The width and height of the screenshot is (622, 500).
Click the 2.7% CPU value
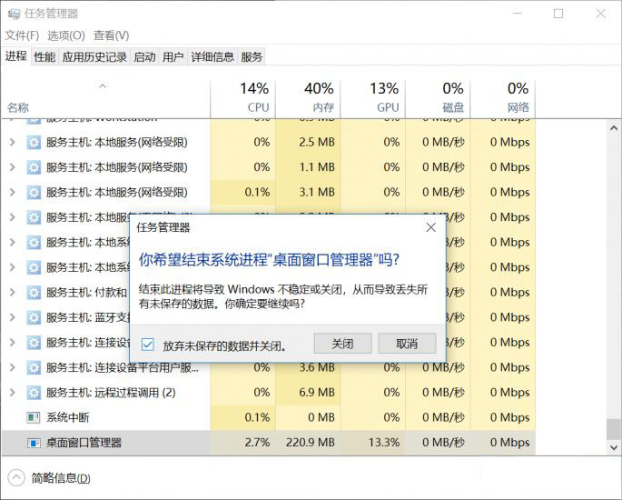point(258,443)
